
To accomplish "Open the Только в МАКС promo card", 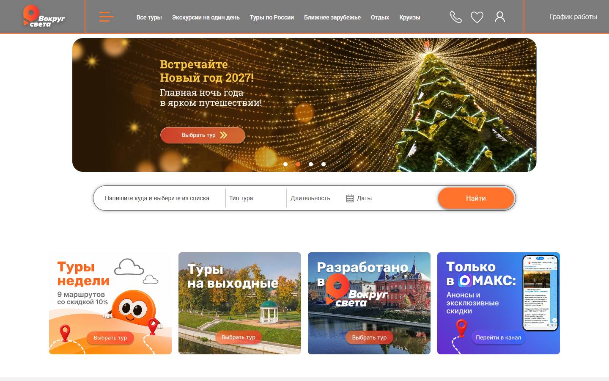I will click(x=499, y=303).
